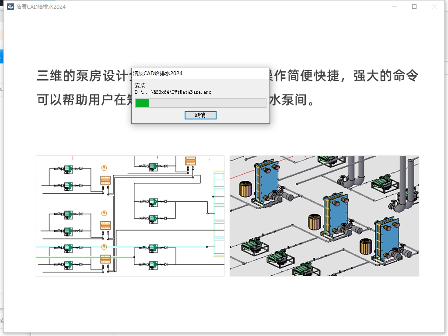Open the 2D pump piping schematic image

click(130, 216)
